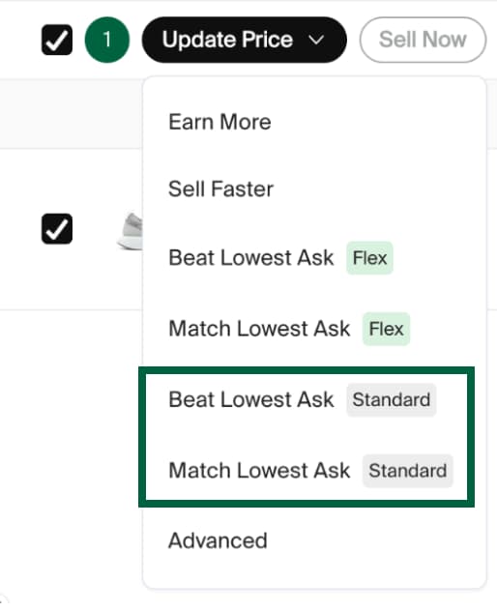Click the gray table header strip to dismiss menu

(x=71, y=114)
